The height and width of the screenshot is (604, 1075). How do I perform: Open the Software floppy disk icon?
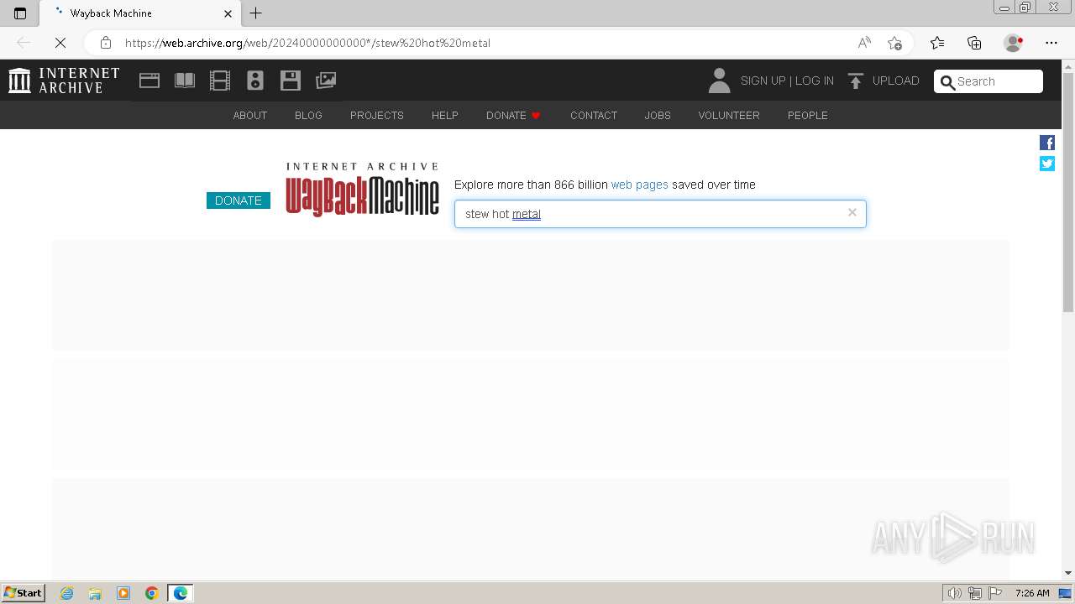(291, 81)
